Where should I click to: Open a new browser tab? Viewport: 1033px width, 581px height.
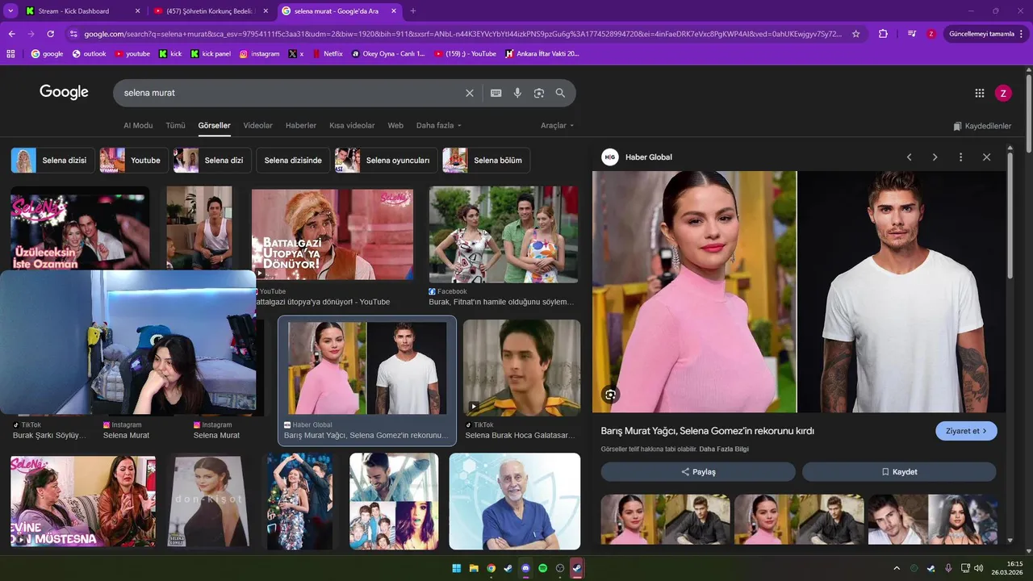[413, 11]
